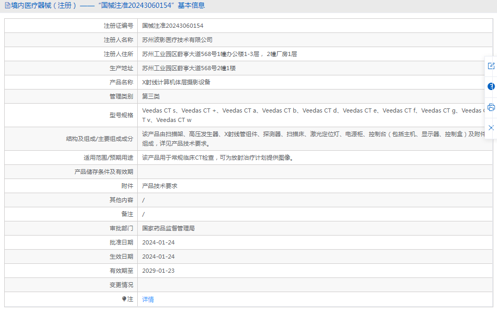Click the registrant address ending 2幢厂房1层
Viewport: 497px width, 312px height.
tap(219, 54)
